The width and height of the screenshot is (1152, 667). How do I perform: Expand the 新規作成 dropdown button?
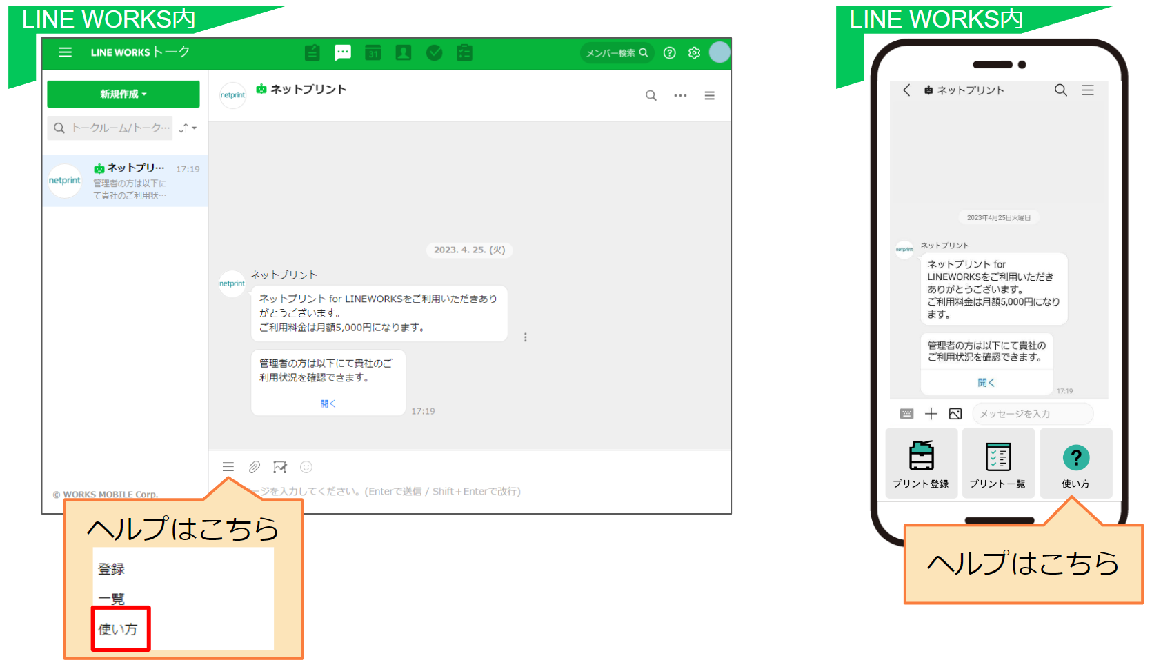pos(123,94)
